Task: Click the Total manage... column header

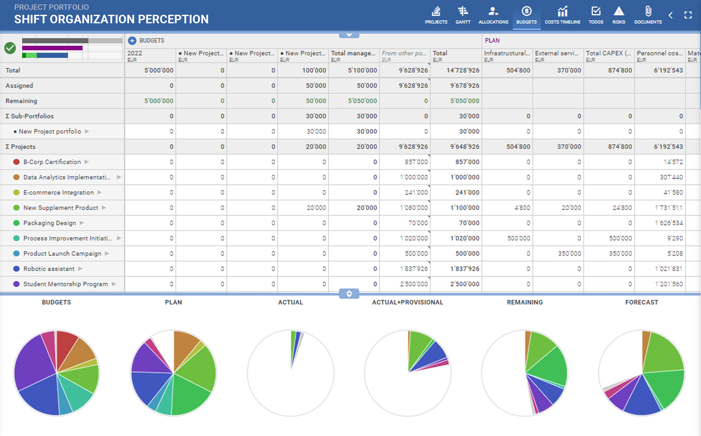Action: pos(354,56)
